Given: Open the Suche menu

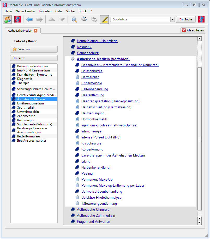Looking at the screenshot, I should click(70, 11).
